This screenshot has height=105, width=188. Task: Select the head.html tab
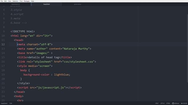point(46,4)
